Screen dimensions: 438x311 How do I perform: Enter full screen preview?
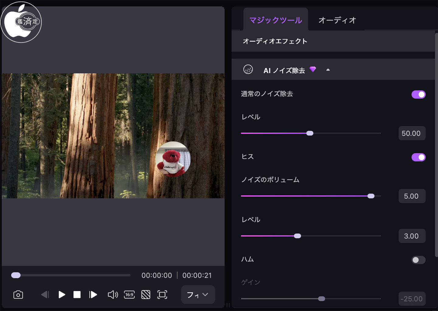pyautogui.click(x=162, y=295)
